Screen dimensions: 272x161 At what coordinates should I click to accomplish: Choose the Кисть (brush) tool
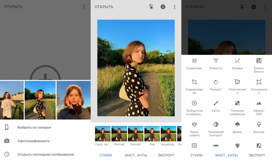pos(216,106)
